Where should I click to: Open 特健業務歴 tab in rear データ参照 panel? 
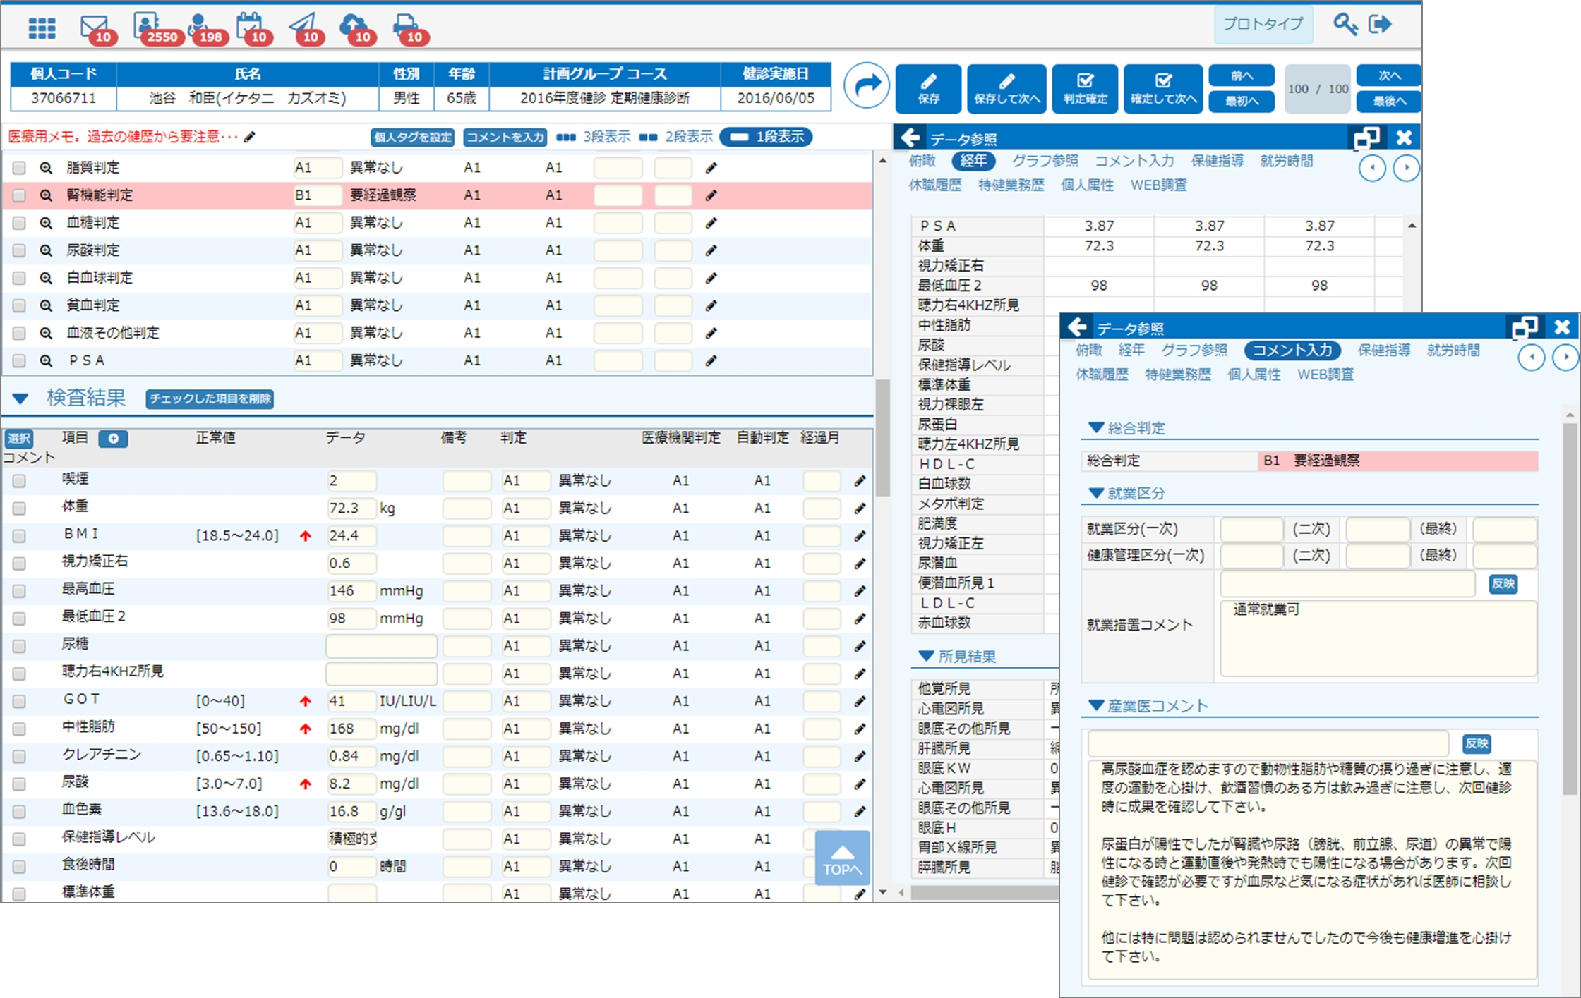[x=1011, y=185]
